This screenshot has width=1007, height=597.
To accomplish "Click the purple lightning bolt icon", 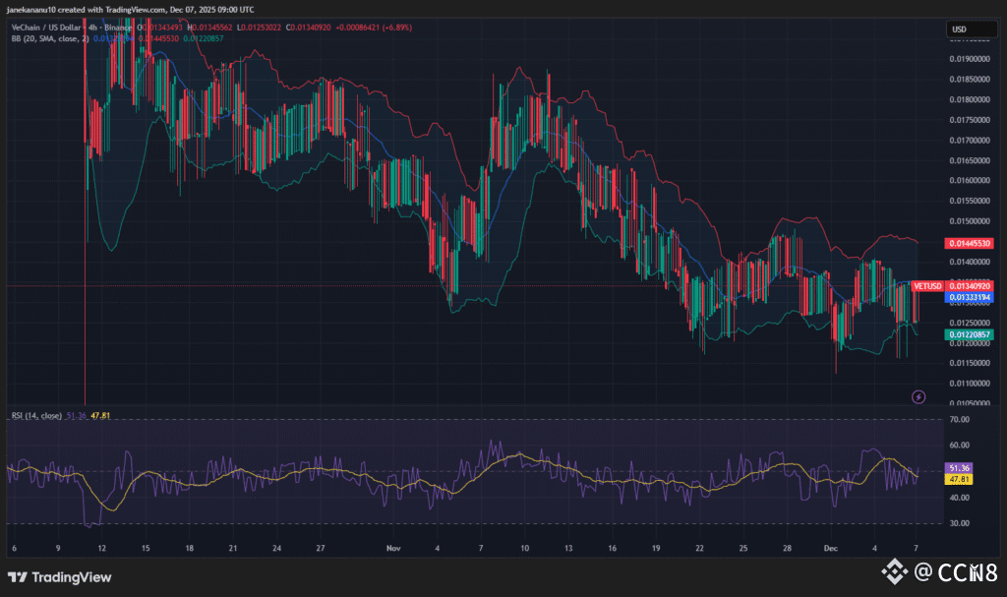I will (918, 396).
